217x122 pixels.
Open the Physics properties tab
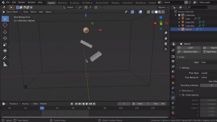click(x=173, y=98)
